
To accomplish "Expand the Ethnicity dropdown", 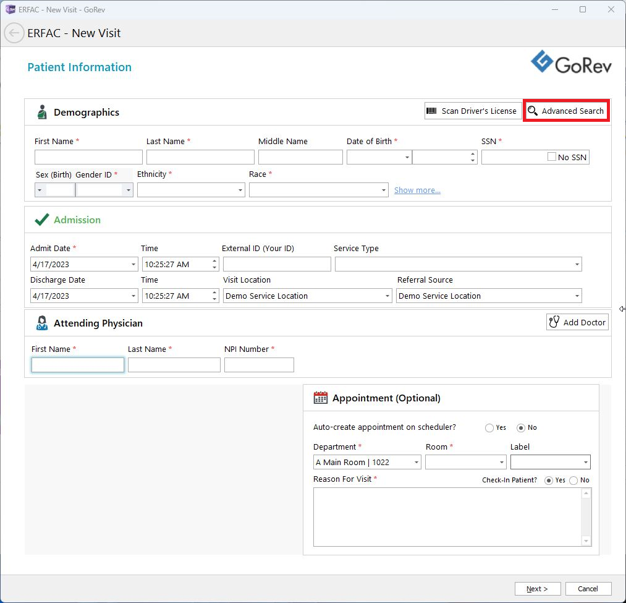I will pos(240,190).
